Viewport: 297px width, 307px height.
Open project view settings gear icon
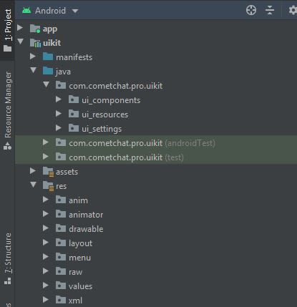(x=293, y=10)
